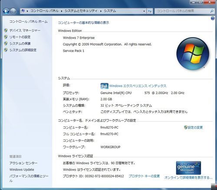Click the WORKGROUP value
Screen dimensions: 217x190
(x=110, y=147)
